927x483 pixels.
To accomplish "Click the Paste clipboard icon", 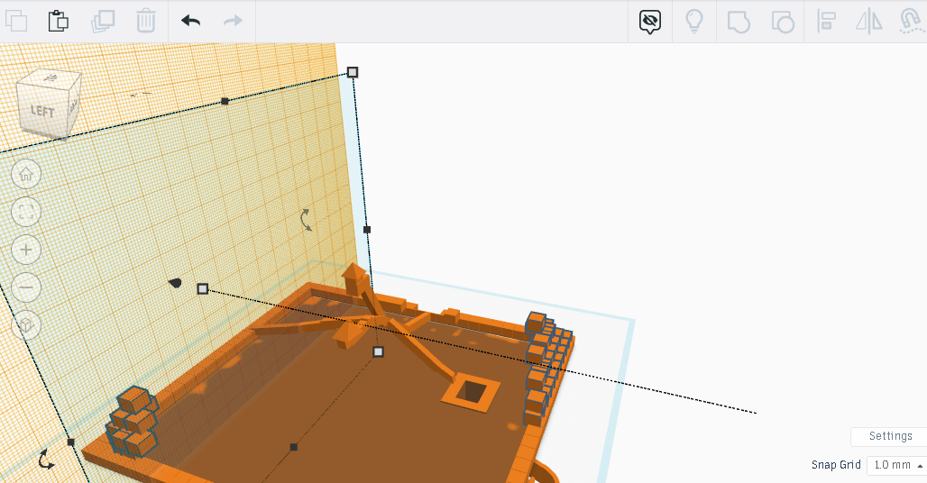I will [58, 22].
